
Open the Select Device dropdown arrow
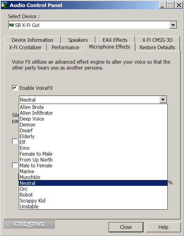click(x=173, y=25)
